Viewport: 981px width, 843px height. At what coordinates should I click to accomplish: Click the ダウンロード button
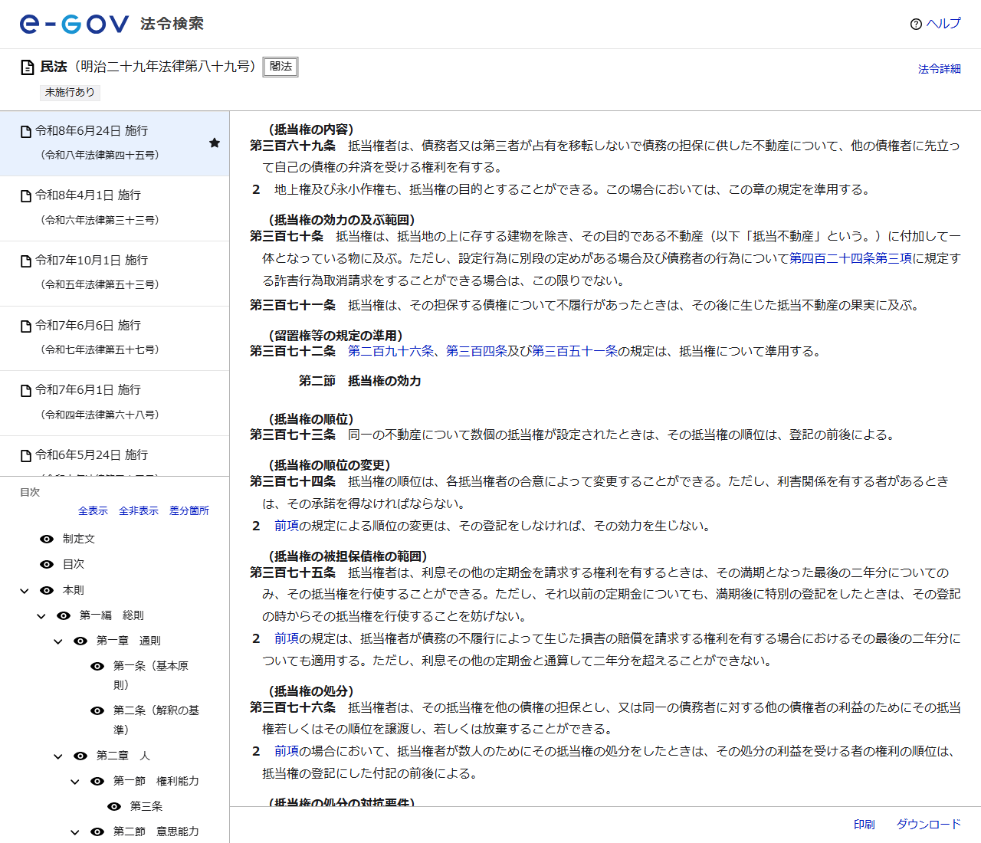coord(929,825)
